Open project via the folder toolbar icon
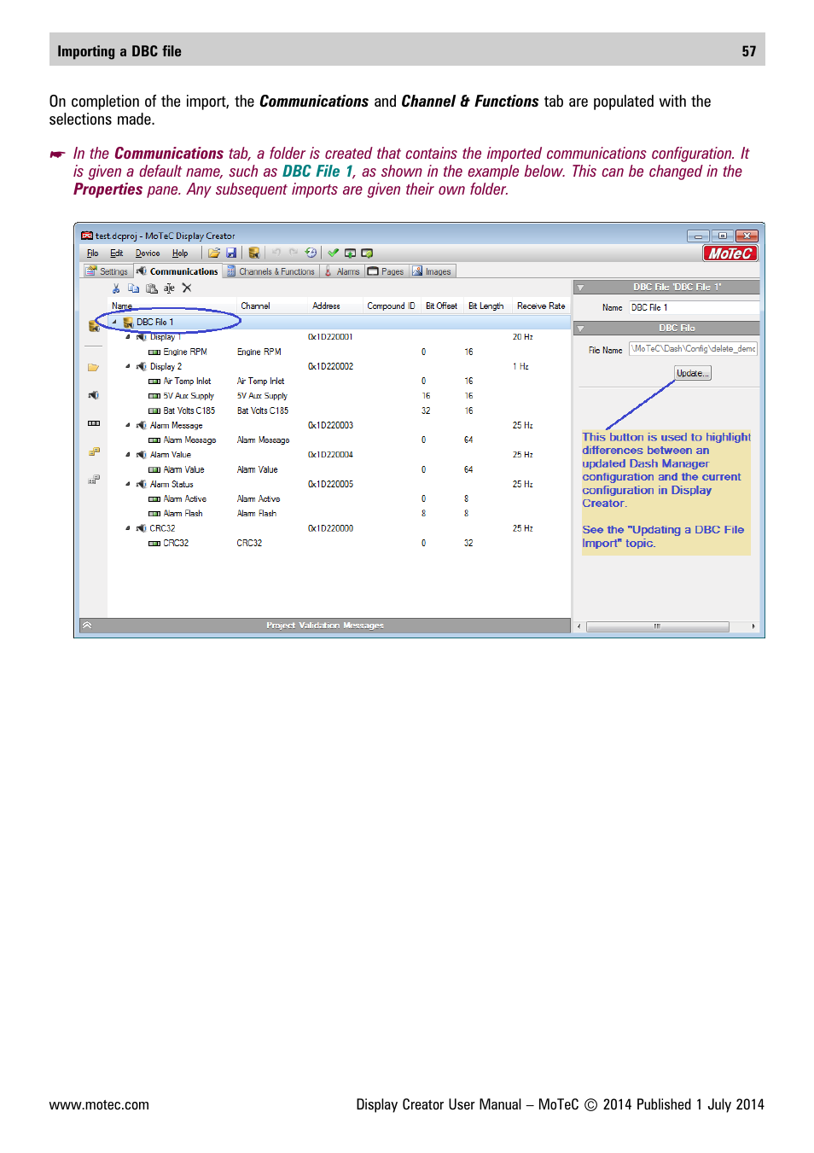814x1153 pixels. click(x=214, y=253)
